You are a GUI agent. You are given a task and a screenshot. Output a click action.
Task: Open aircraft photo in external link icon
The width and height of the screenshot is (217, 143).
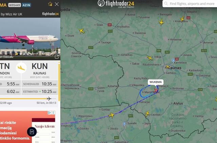[x=57, y=57]
